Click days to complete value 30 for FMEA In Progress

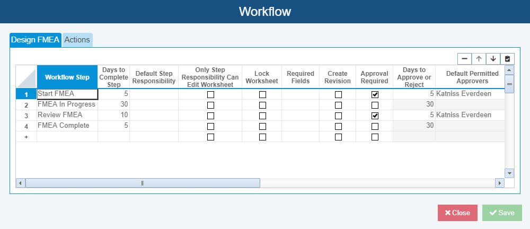point(114,104)
